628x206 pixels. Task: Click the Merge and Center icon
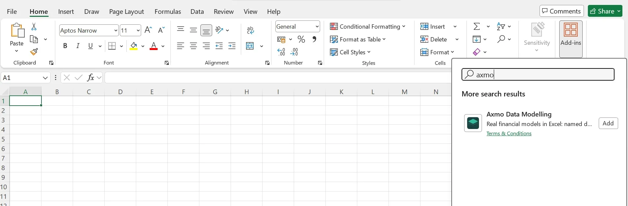(250, 46)
